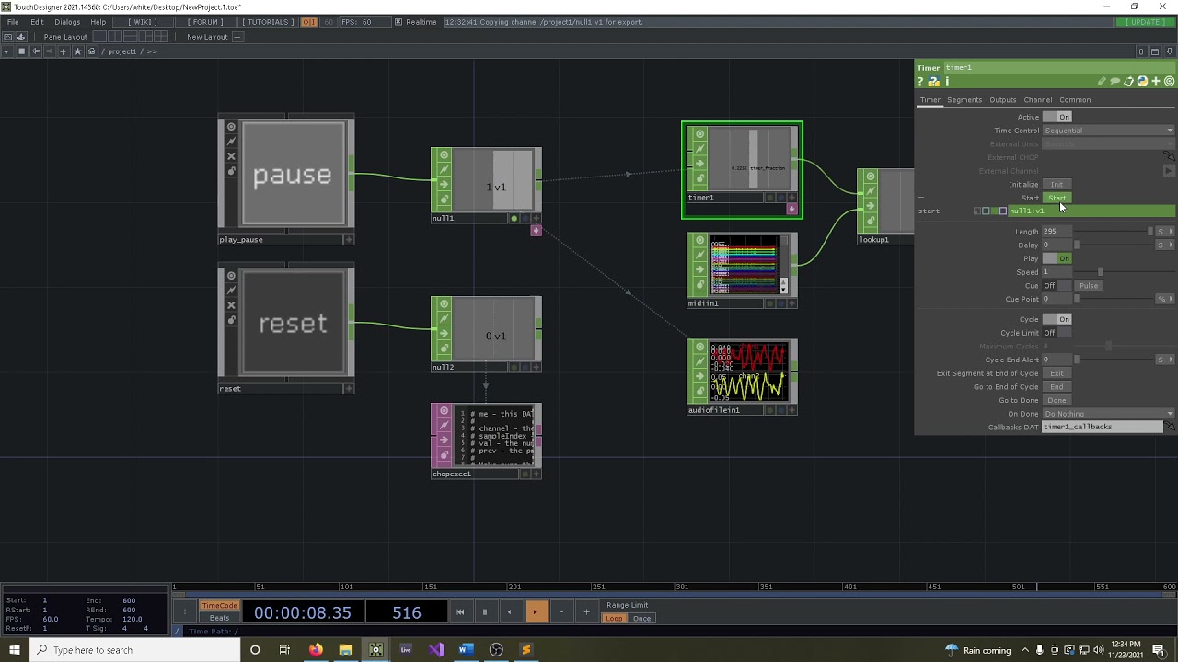Go back with the left arrow in path bar
The image size is (1178, 662).
click(36, 51)
